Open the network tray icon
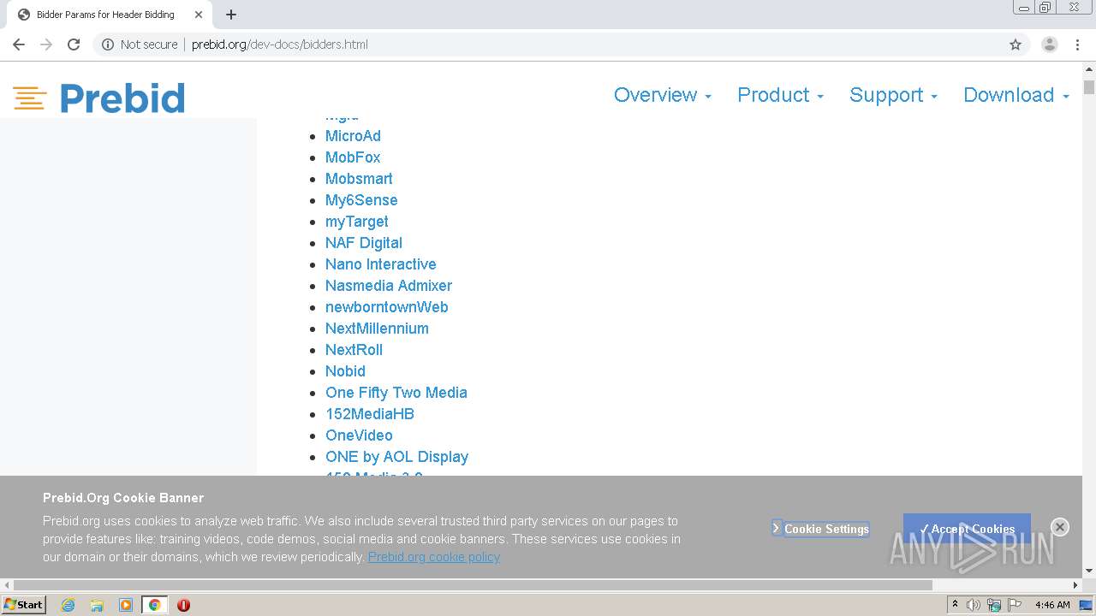Viewport: 1096px width, 616px height. (x=994, y=605)
